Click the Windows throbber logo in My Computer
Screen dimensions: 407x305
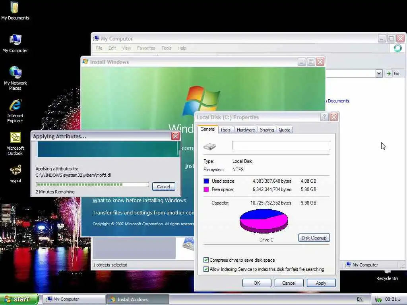pyautogui.click(x=397, y=48)
